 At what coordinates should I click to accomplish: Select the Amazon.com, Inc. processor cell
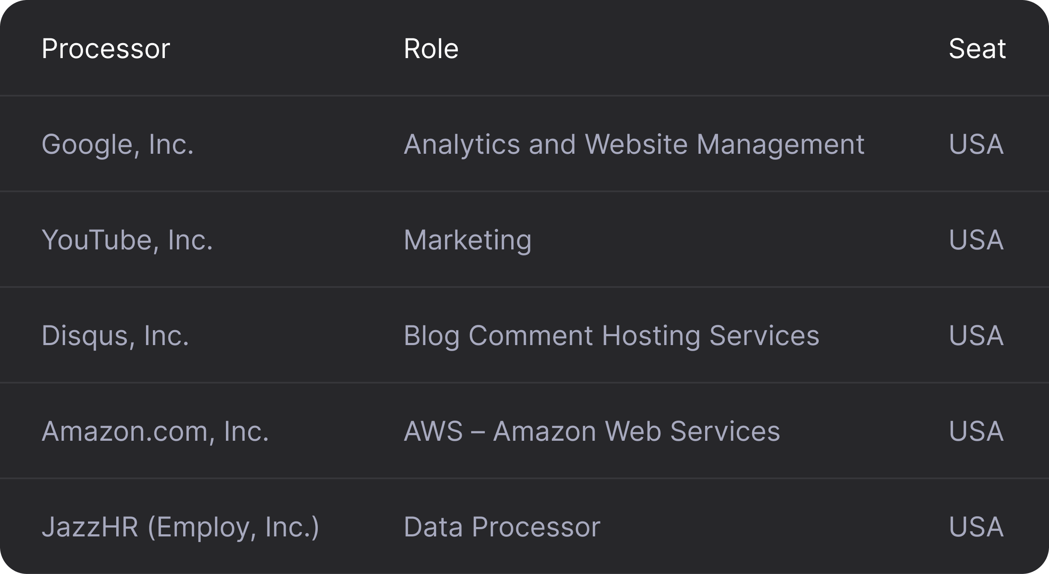[155, 431]
